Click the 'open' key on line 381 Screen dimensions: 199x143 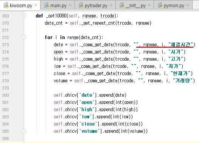[x=87, y=102]
